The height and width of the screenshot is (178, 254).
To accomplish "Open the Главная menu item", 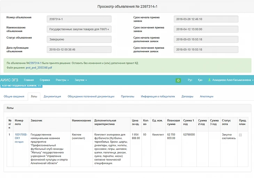I will pos(29,80).
